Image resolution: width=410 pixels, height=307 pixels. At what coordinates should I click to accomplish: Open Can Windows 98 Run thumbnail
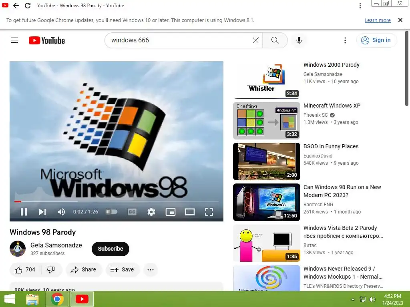[266, 202]
